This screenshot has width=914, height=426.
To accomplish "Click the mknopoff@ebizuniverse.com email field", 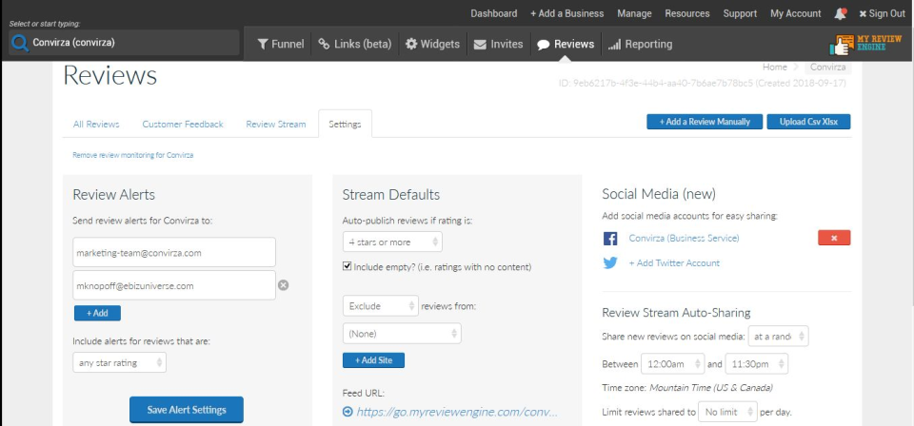I will click(174, 285).
